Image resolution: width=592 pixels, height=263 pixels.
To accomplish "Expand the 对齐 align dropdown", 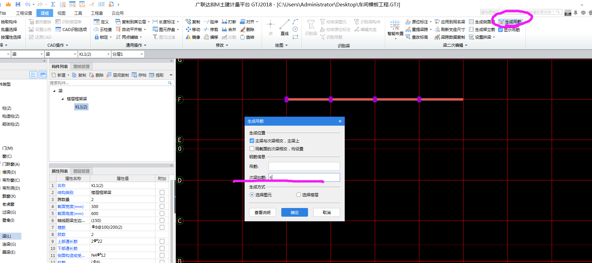I will (x=257, y=22).
